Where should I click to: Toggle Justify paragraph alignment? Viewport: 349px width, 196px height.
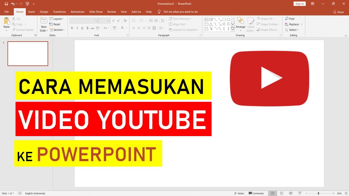pyautogui.click(x=149, y=28)
